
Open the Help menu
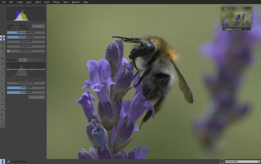tap(86, 2)
